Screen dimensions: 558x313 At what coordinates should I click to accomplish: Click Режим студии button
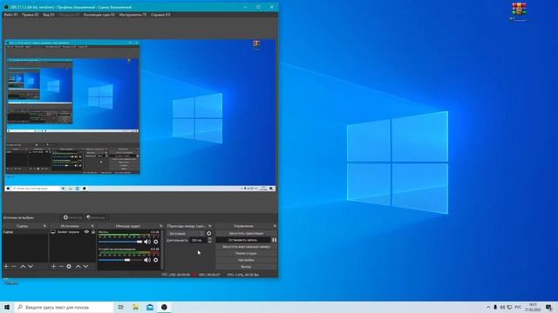coord(246,253)
